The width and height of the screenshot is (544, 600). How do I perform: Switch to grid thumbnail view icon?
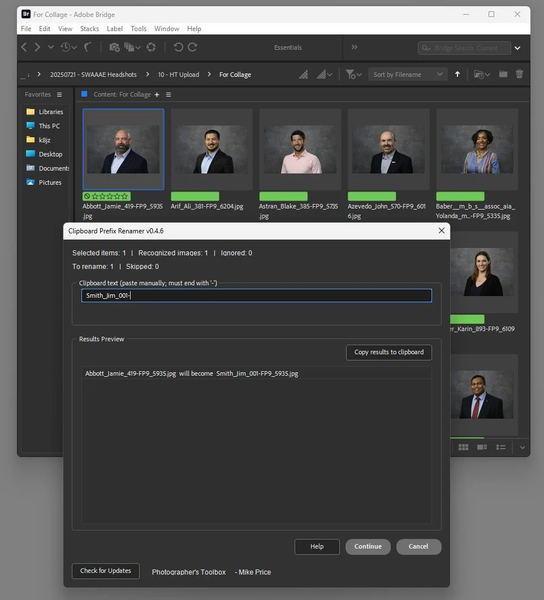463,447
